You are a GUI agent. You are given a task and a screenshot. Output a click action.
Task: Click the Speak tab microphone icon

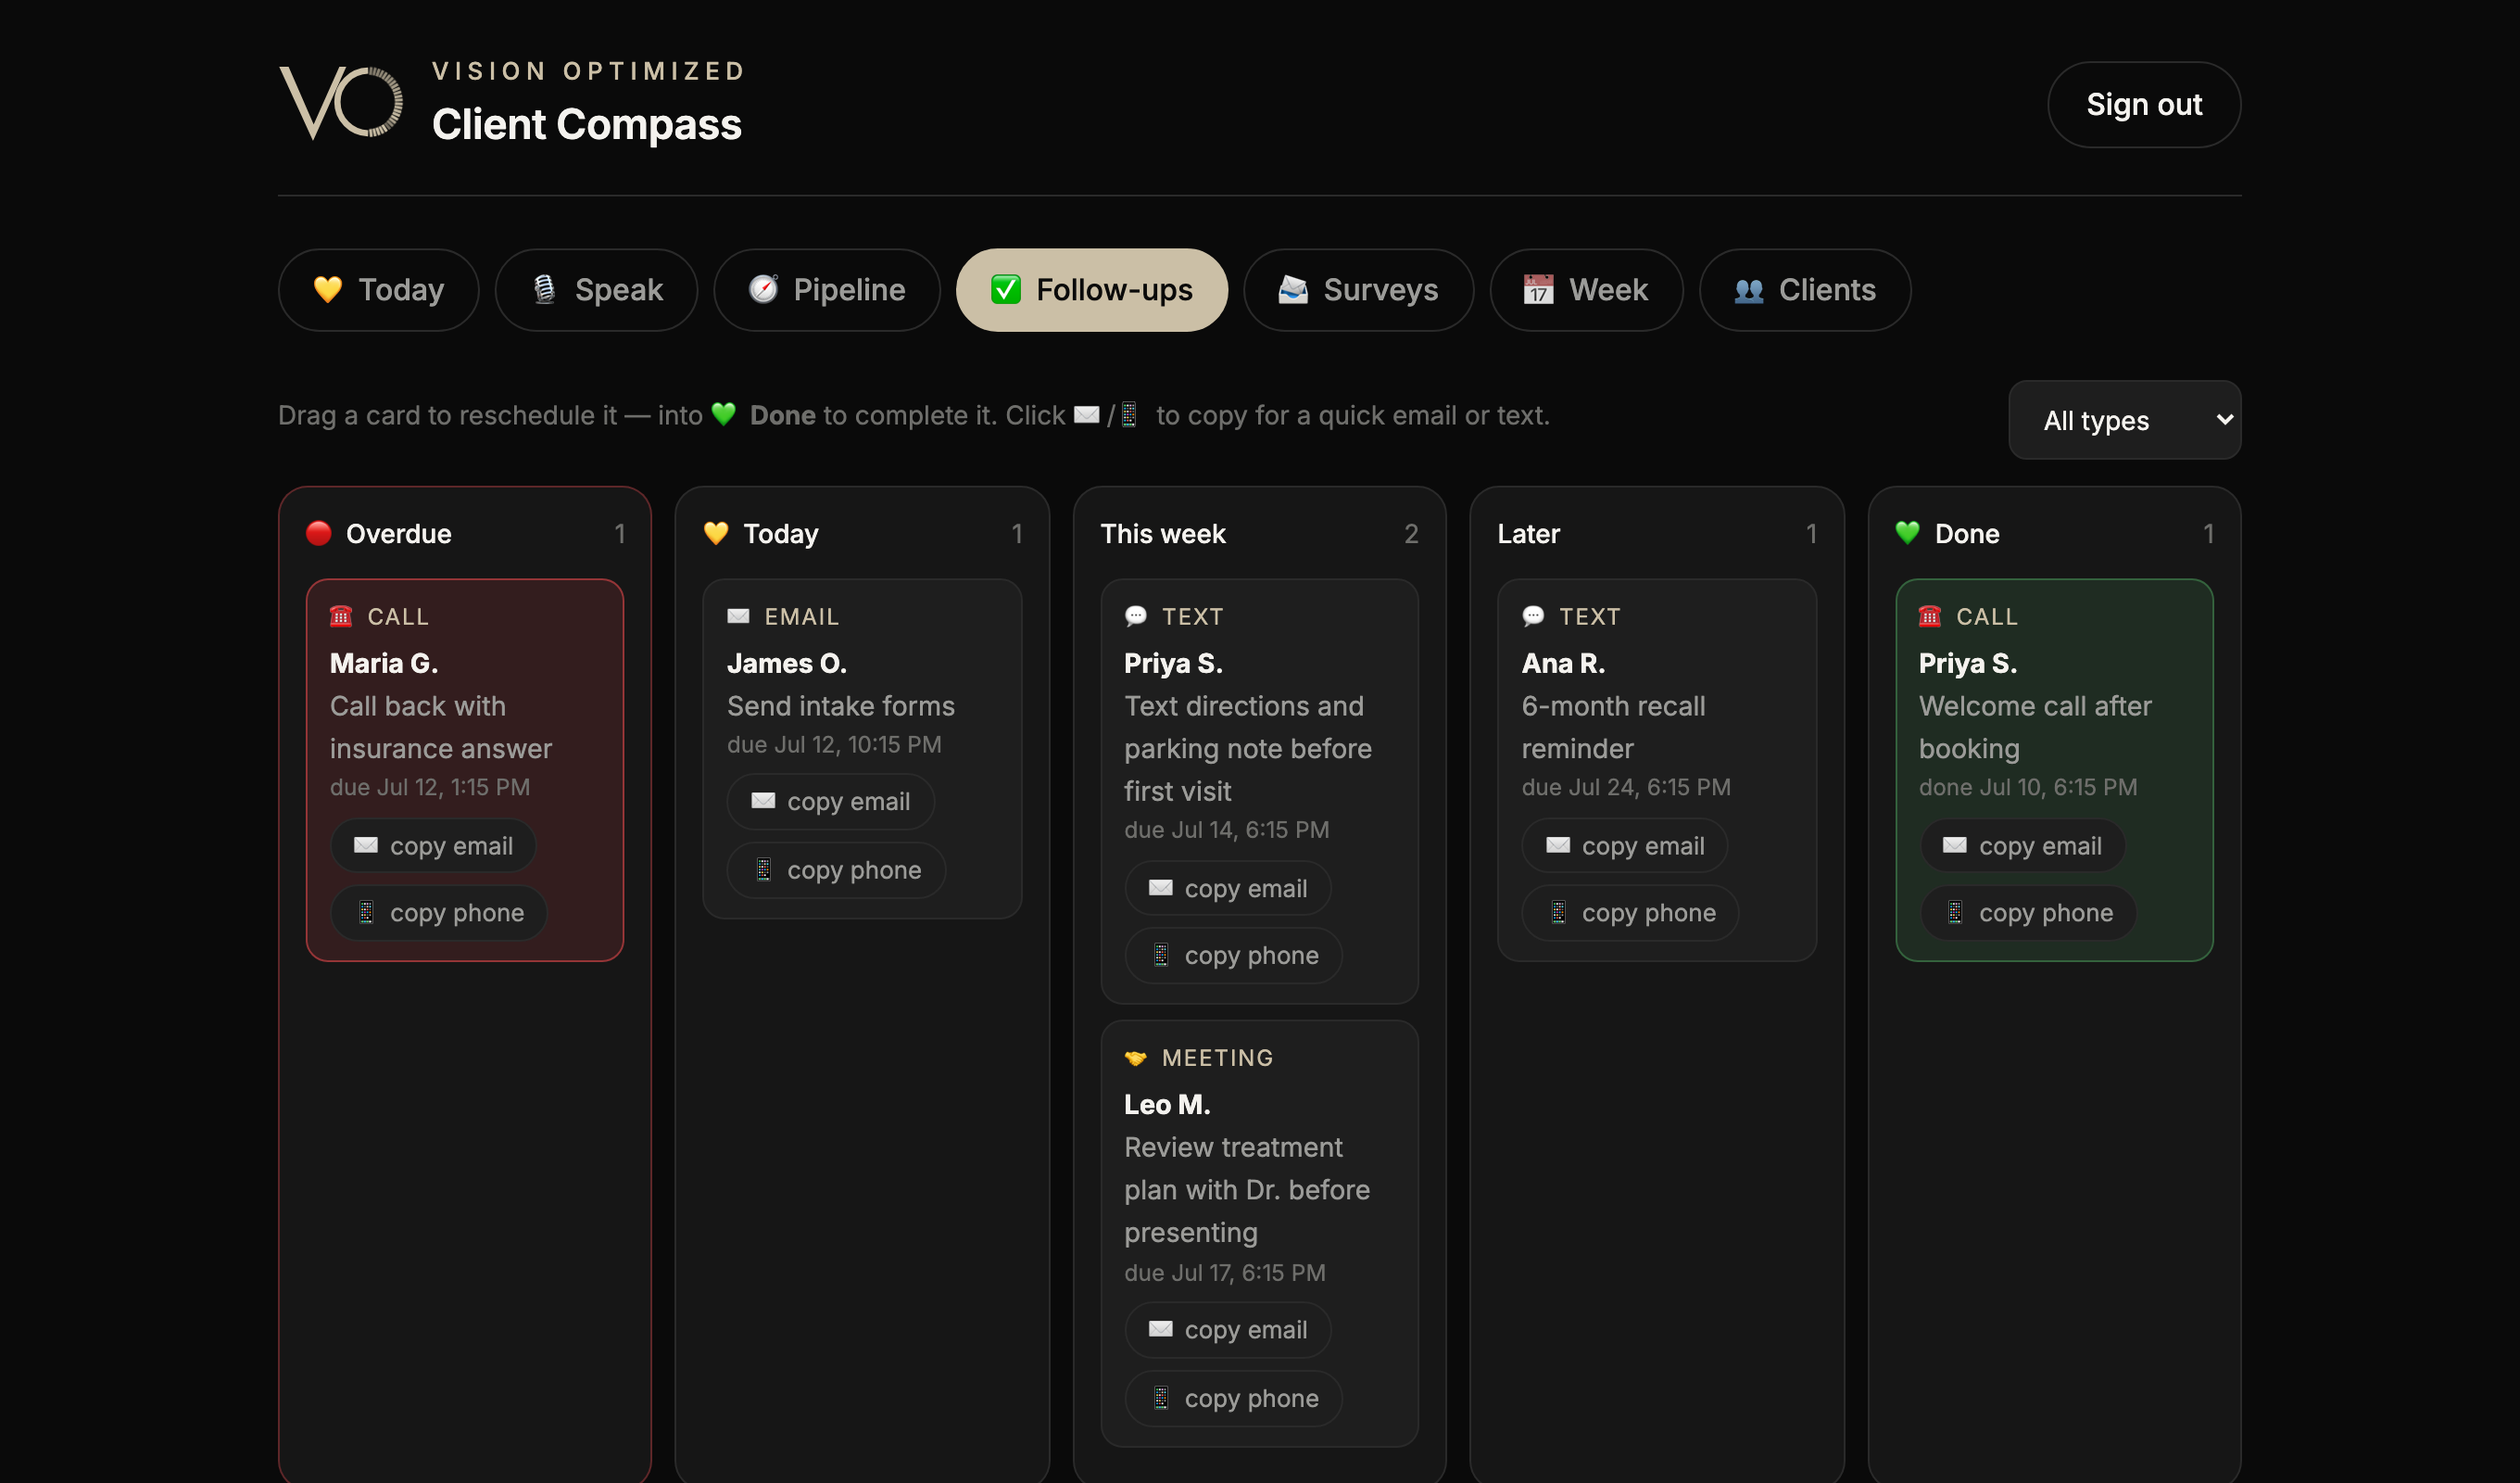click(x=544, y=289)
